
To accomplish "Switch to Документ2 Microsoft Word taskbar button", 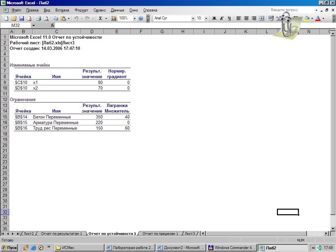I will click(181, 248).
